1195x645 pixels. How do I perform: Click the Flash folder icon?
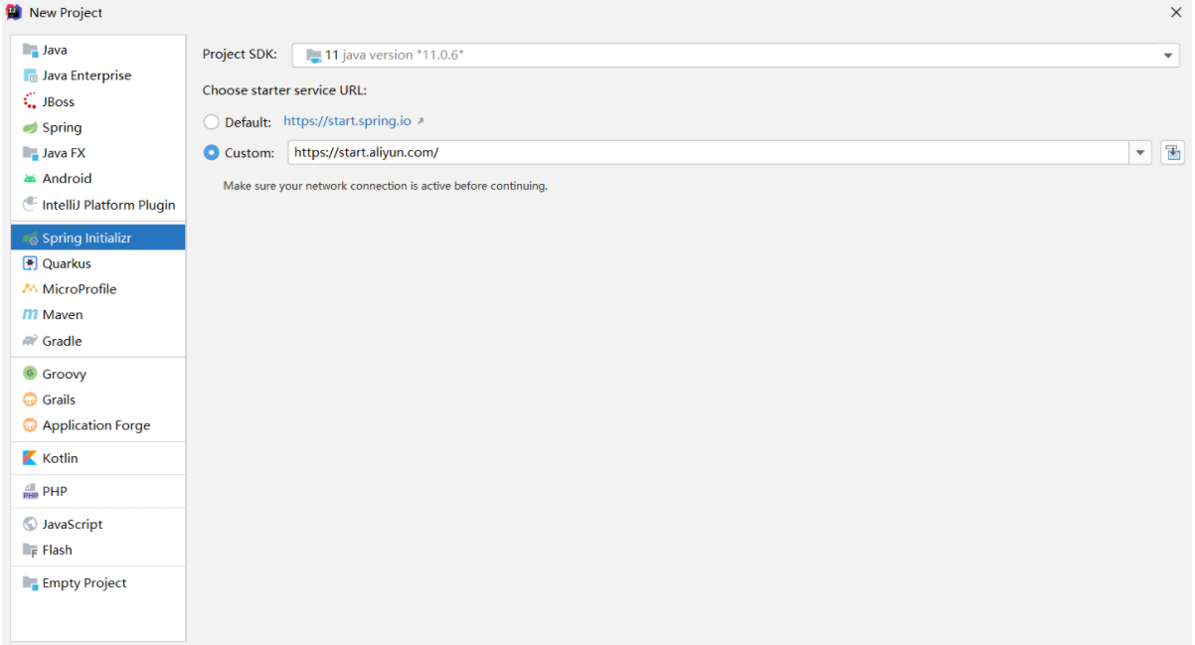tap(30, 550)
